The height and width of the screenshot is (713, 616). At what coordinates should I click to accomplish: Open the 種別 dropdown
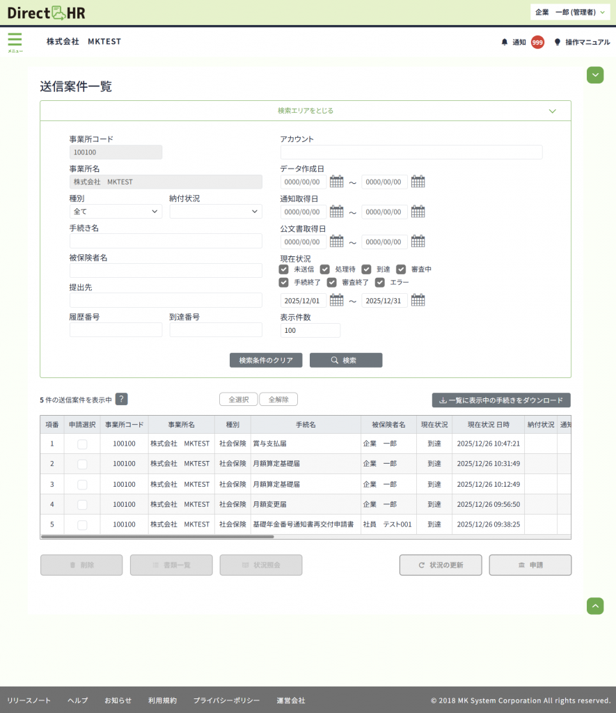[116, 212]
